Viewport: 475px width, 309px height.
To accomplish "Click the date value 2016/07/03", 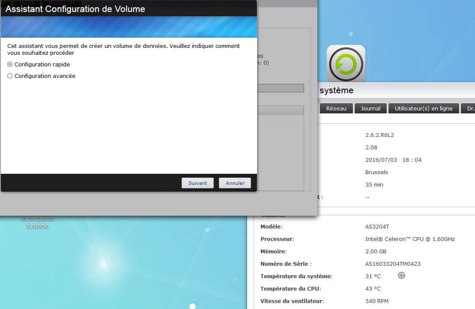I will coord(381,160).
